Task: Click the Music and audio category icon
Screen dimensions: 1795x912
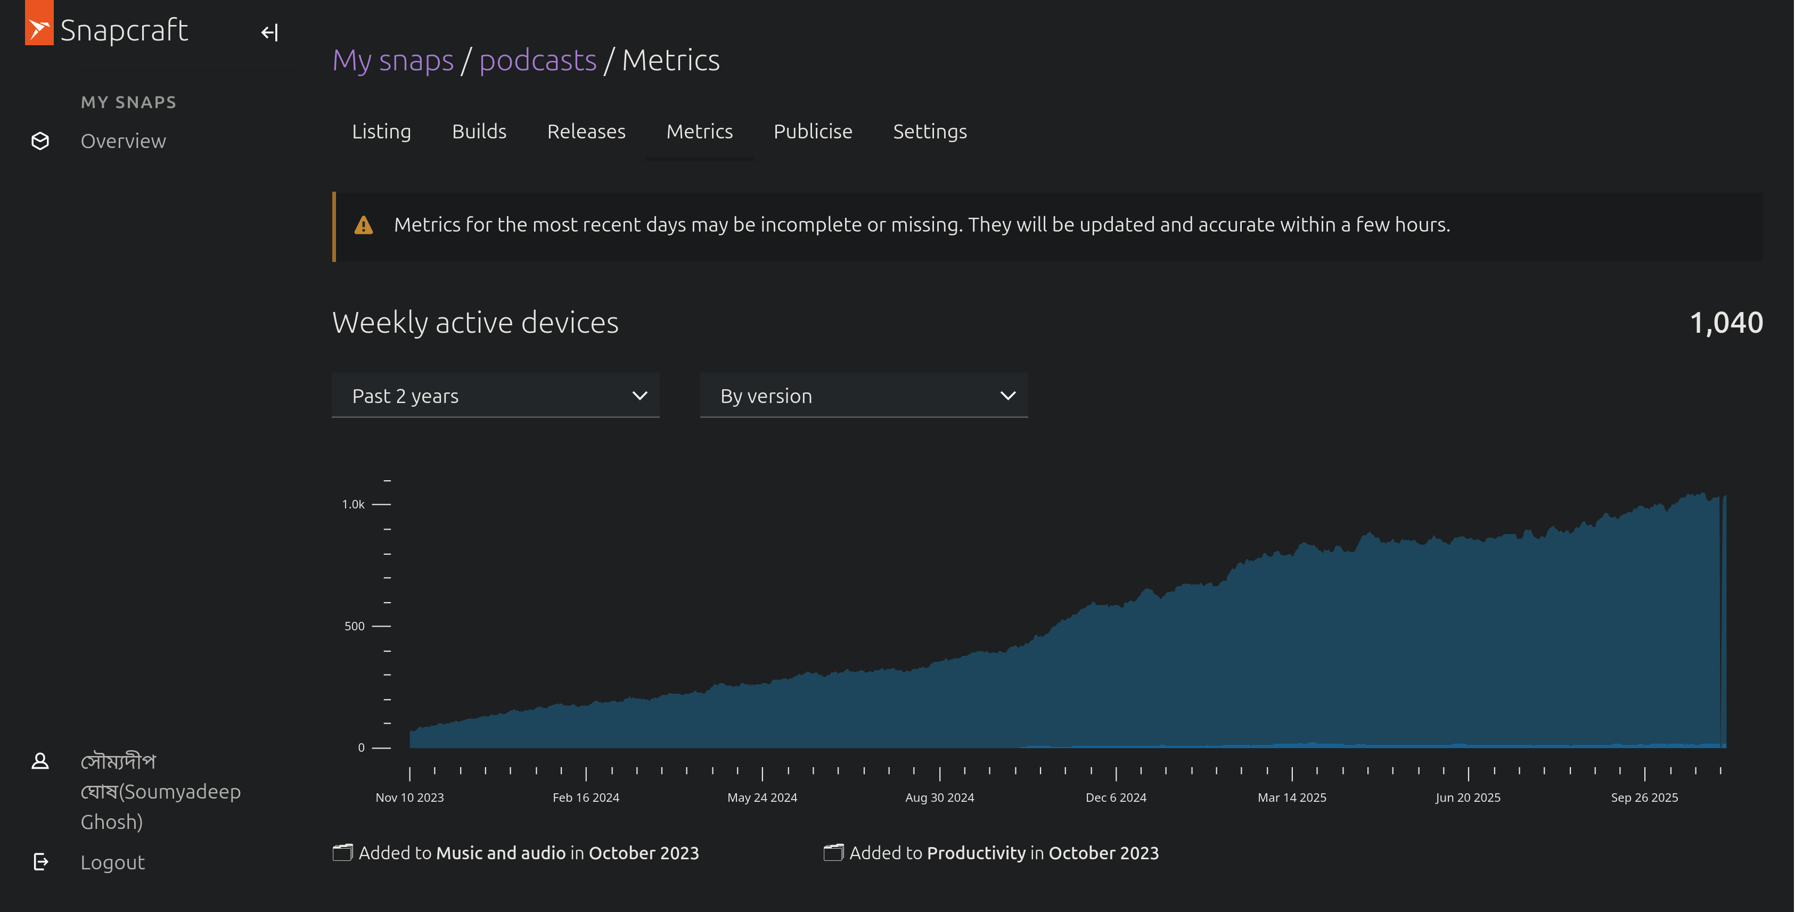Action: [x=343, y=853]
